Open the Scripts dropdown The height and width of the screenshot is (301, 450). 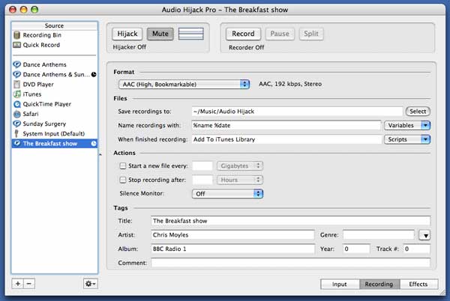tap(407, 139)
